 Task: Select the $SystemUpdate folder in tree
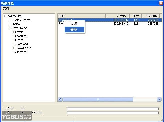(x=21, y=20)
